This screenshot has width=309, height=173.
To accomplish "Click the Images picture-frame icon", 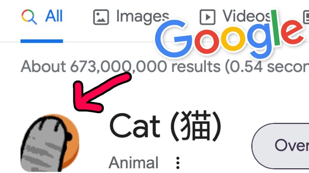I will click(x=101, y=17).
